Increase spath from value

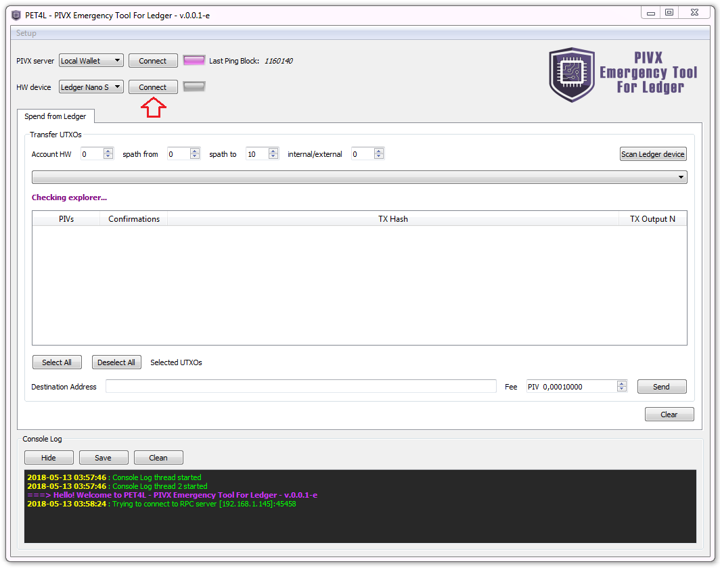[x=195, y=151]
